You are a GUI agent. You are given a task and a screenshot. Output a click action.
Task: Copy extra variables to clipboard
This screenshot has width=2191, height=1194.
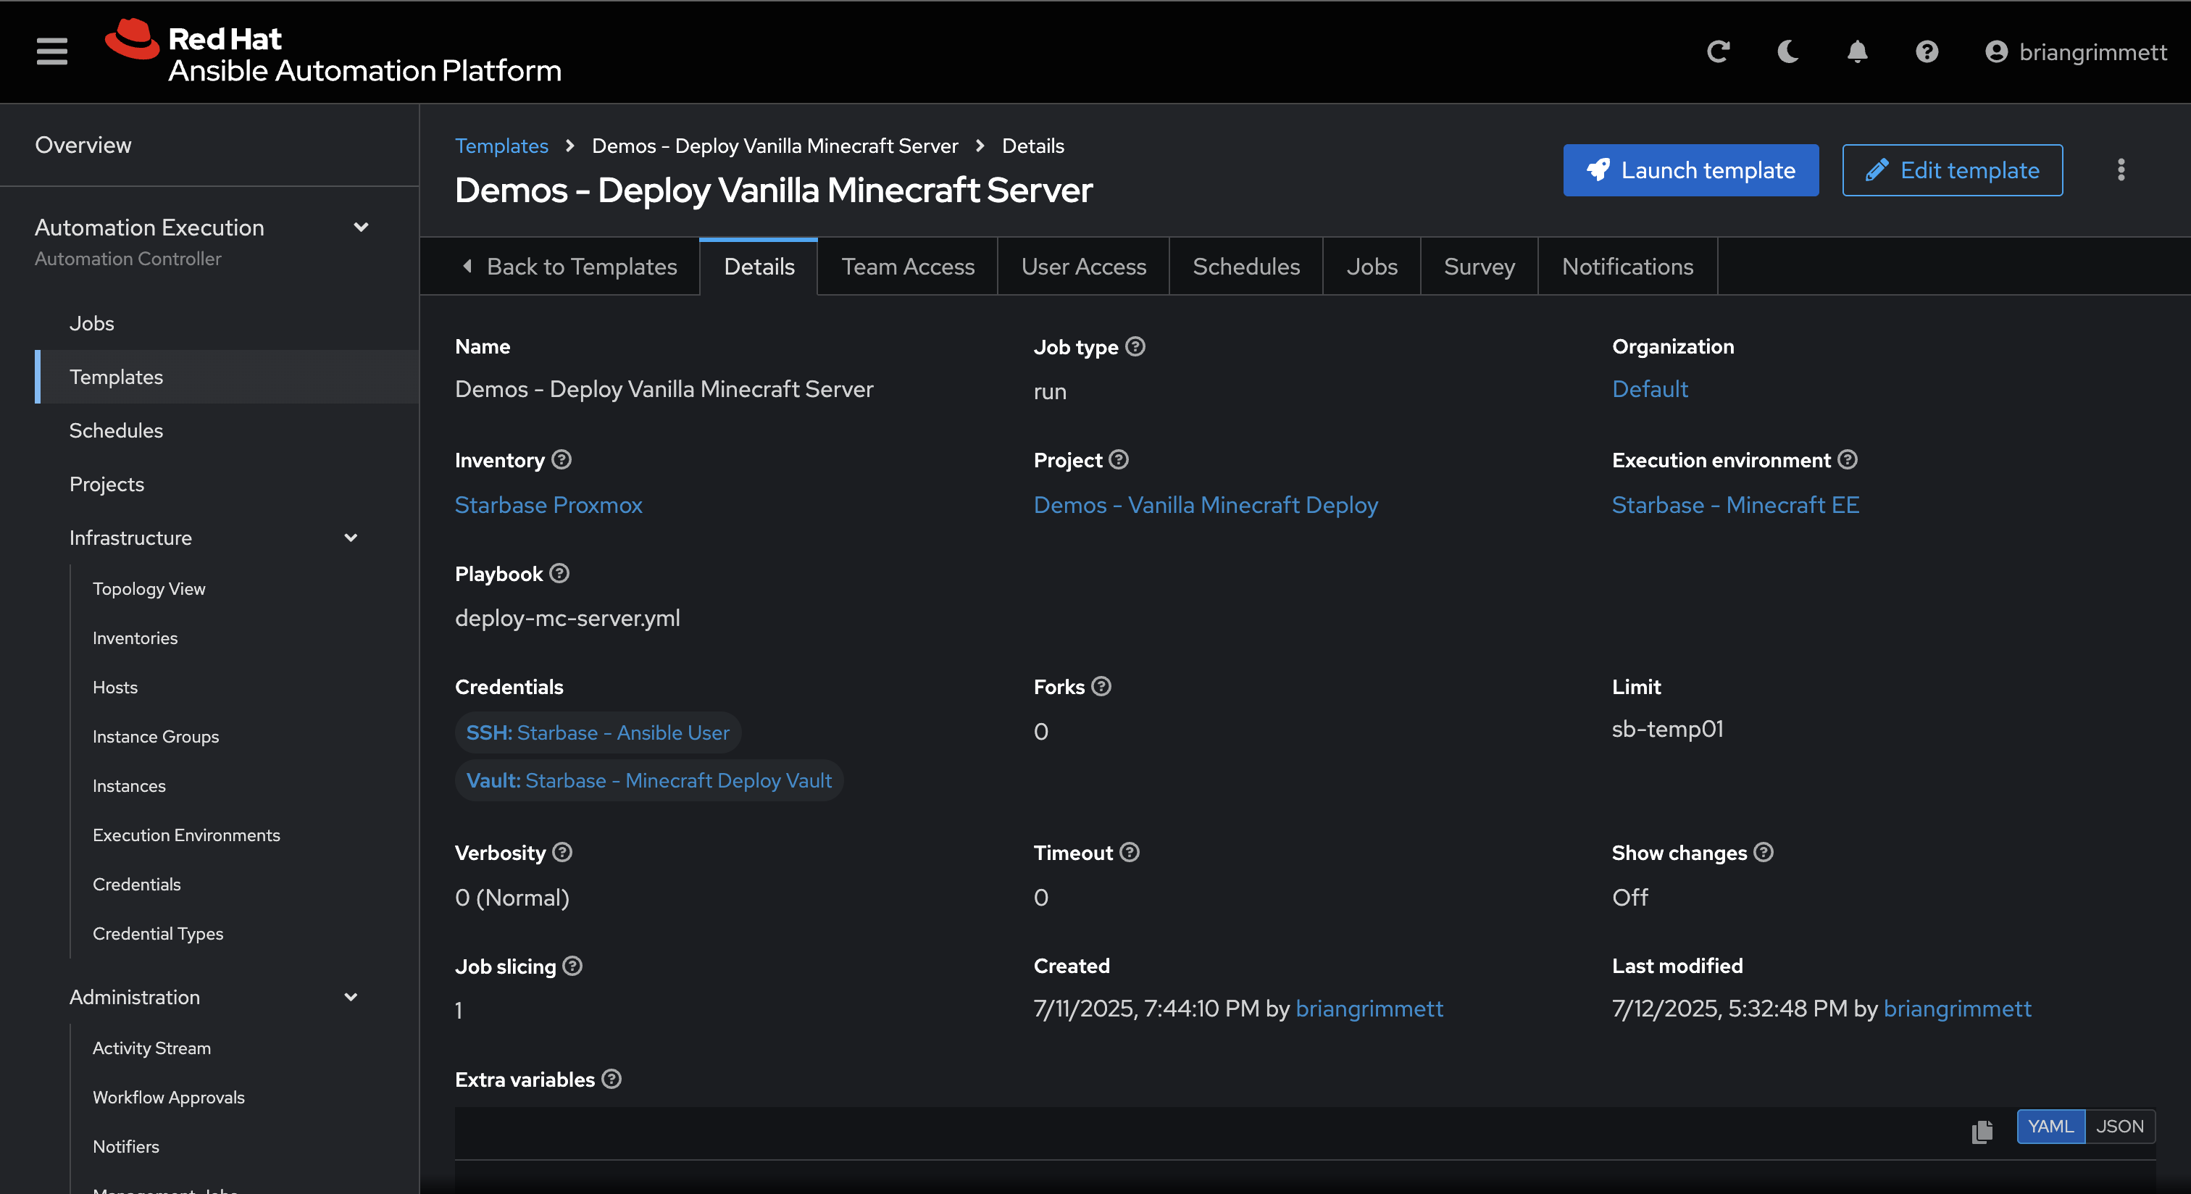click(1982, 1130)
